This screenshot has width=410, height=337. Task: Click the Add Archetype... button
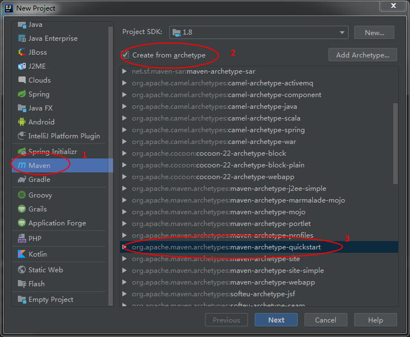point(363,55)
